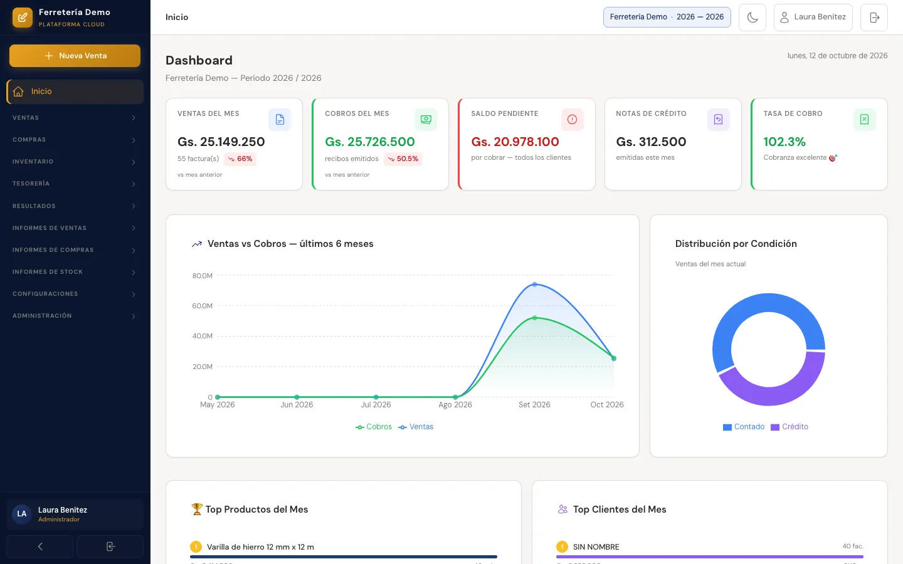Toggle the Contado legend swatch

(727, 427)
